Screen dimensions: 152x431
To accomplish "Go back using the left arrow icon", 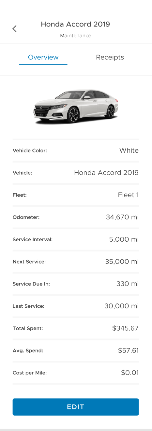I will pos(14,29).
